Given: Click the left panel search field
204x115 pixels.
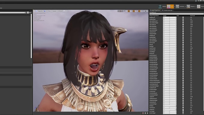Looking at the screenshot, I should (x=13, y=13).
